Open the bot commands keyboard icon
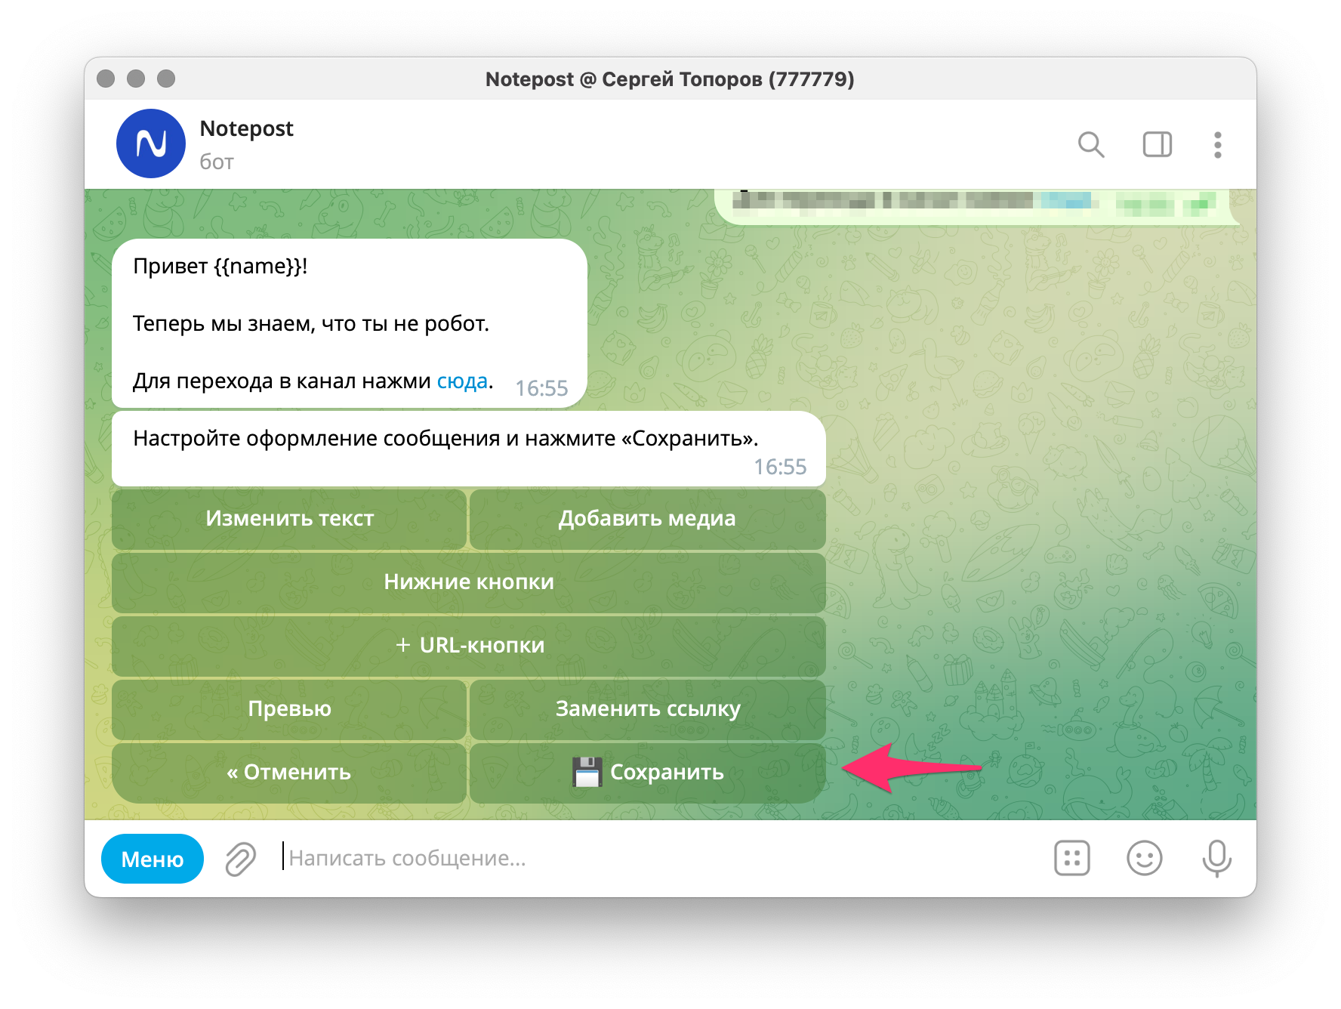The width and height of the screenshot is (1341, 1009). 1072,858
